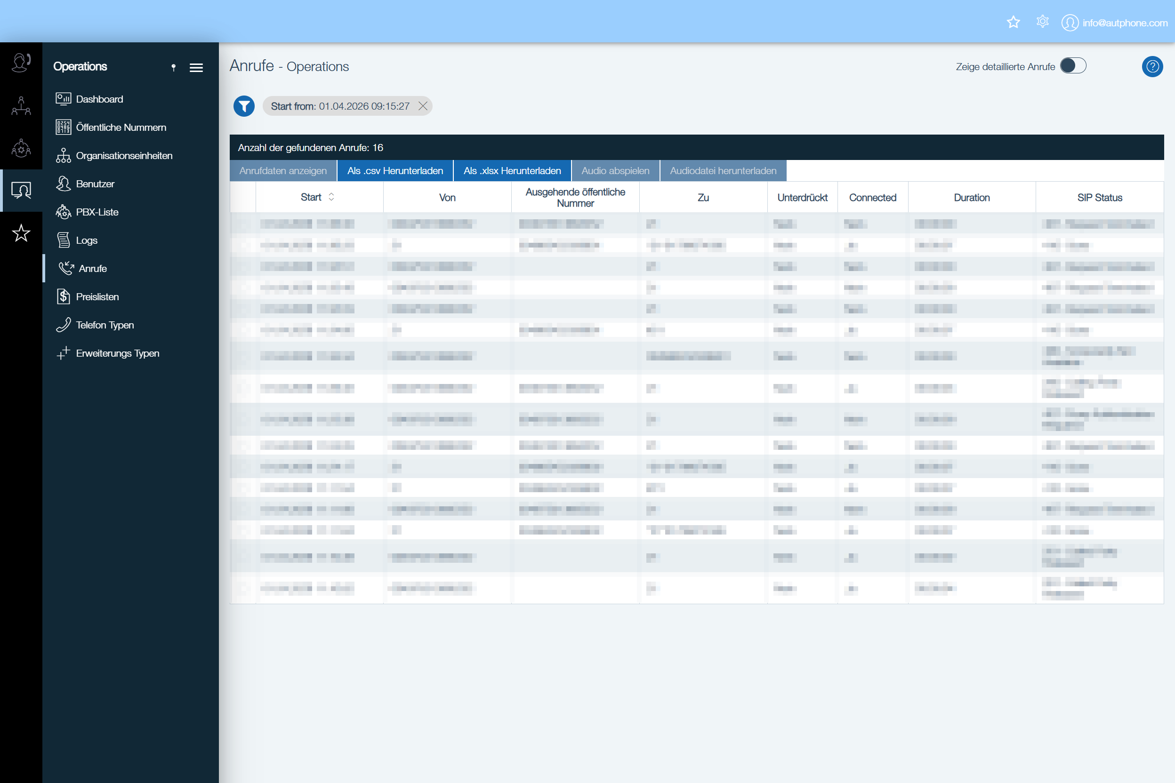Click the pin icon next to Operations

[173, 67]
